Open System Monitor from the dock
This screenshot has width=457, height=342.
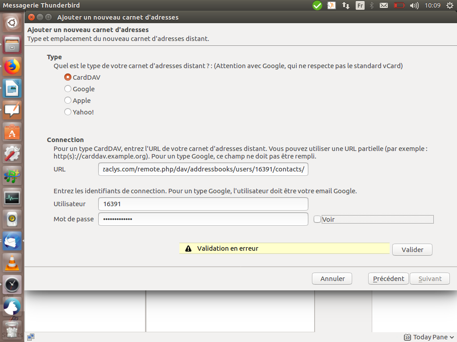point(12,197)
